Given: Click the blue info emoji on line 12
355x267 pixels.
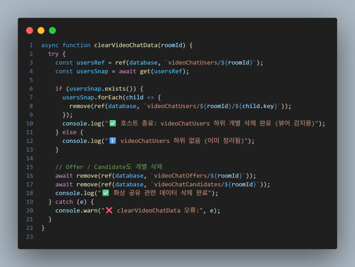Looking at the screenshot, I should [113, 141].
